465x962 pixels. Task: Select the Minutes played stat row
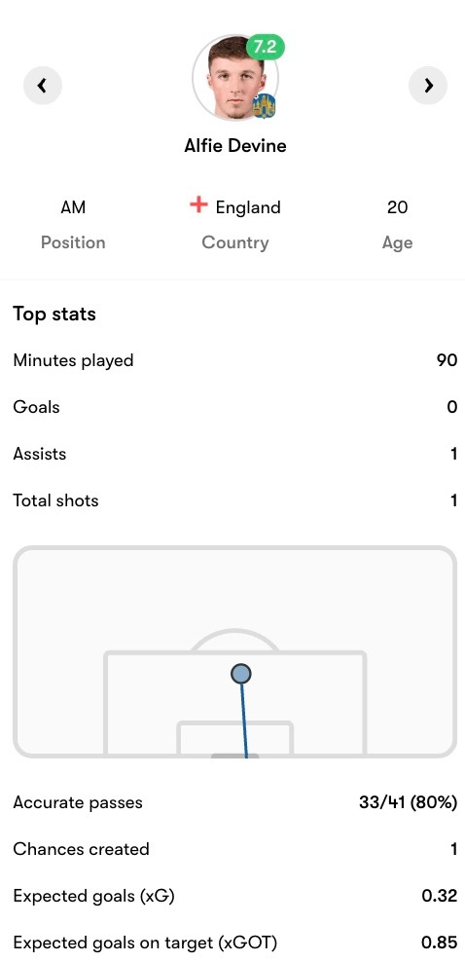point(235,360)
